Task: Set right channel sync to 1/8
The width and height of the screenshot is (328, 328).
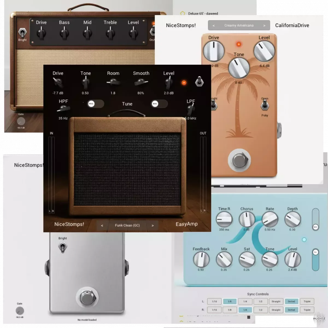Action: coord(230,310)
